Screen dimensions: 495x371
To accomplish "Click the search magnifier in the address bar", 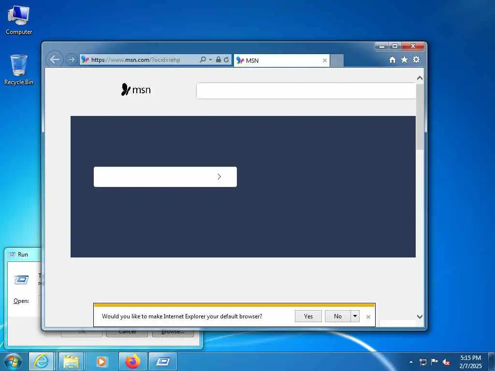I will [x=203, y=59].
